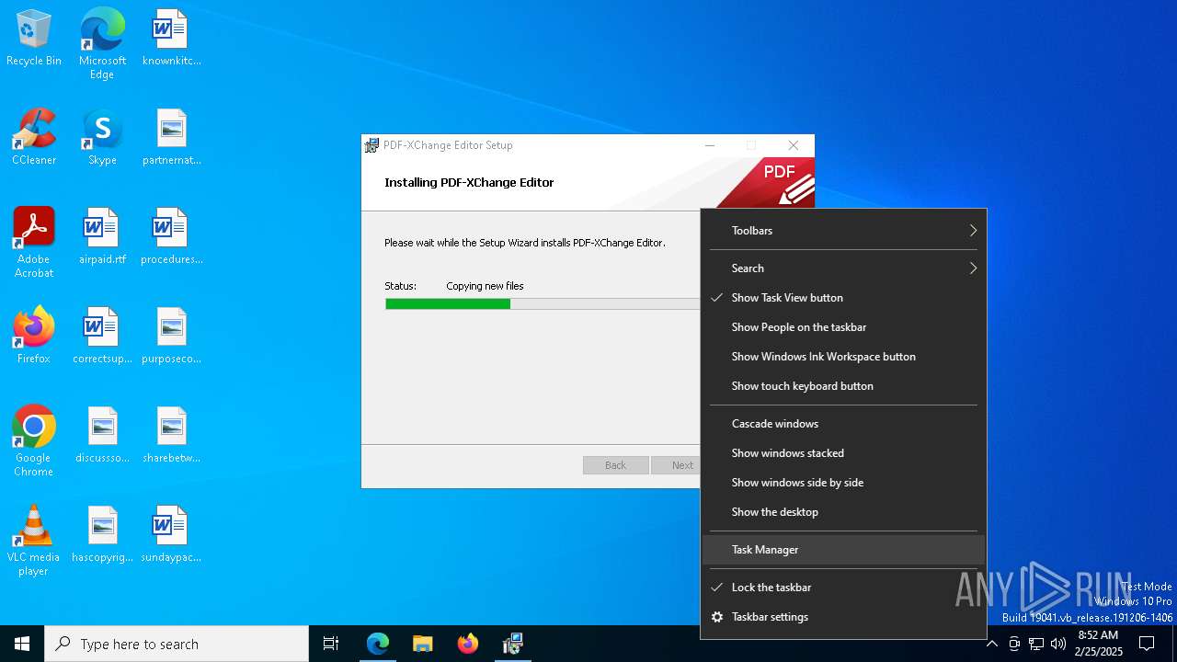Enable Show touch keyboard button

coord(843,386)
